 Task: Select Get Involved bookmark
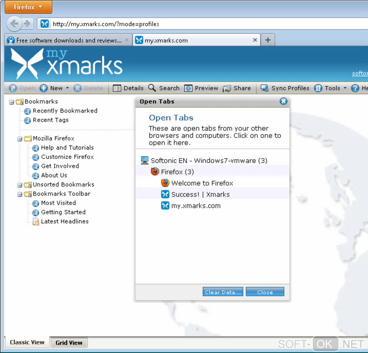point(60,166)
